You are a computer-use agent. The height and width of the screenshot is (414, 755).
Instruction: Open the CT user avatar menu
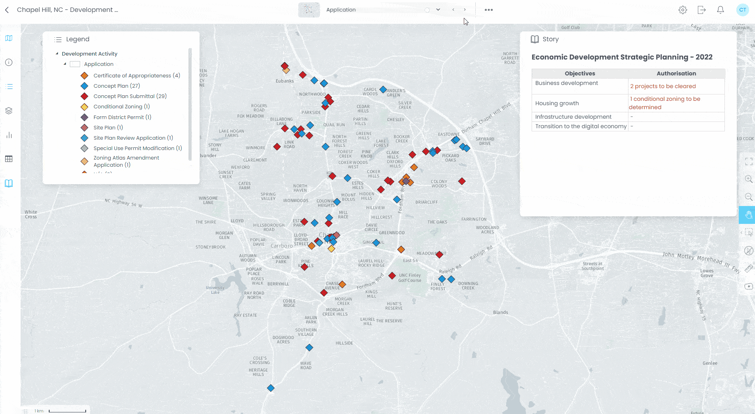coord(742,10)
